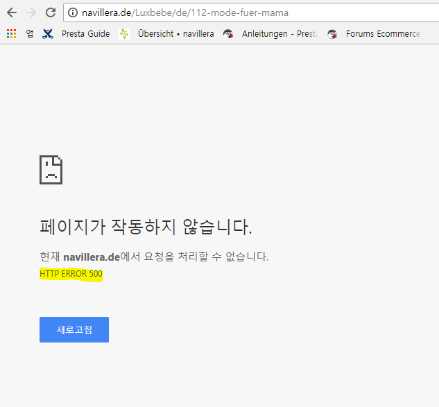Click the bold navillera.de text in message

click(92, 257)
